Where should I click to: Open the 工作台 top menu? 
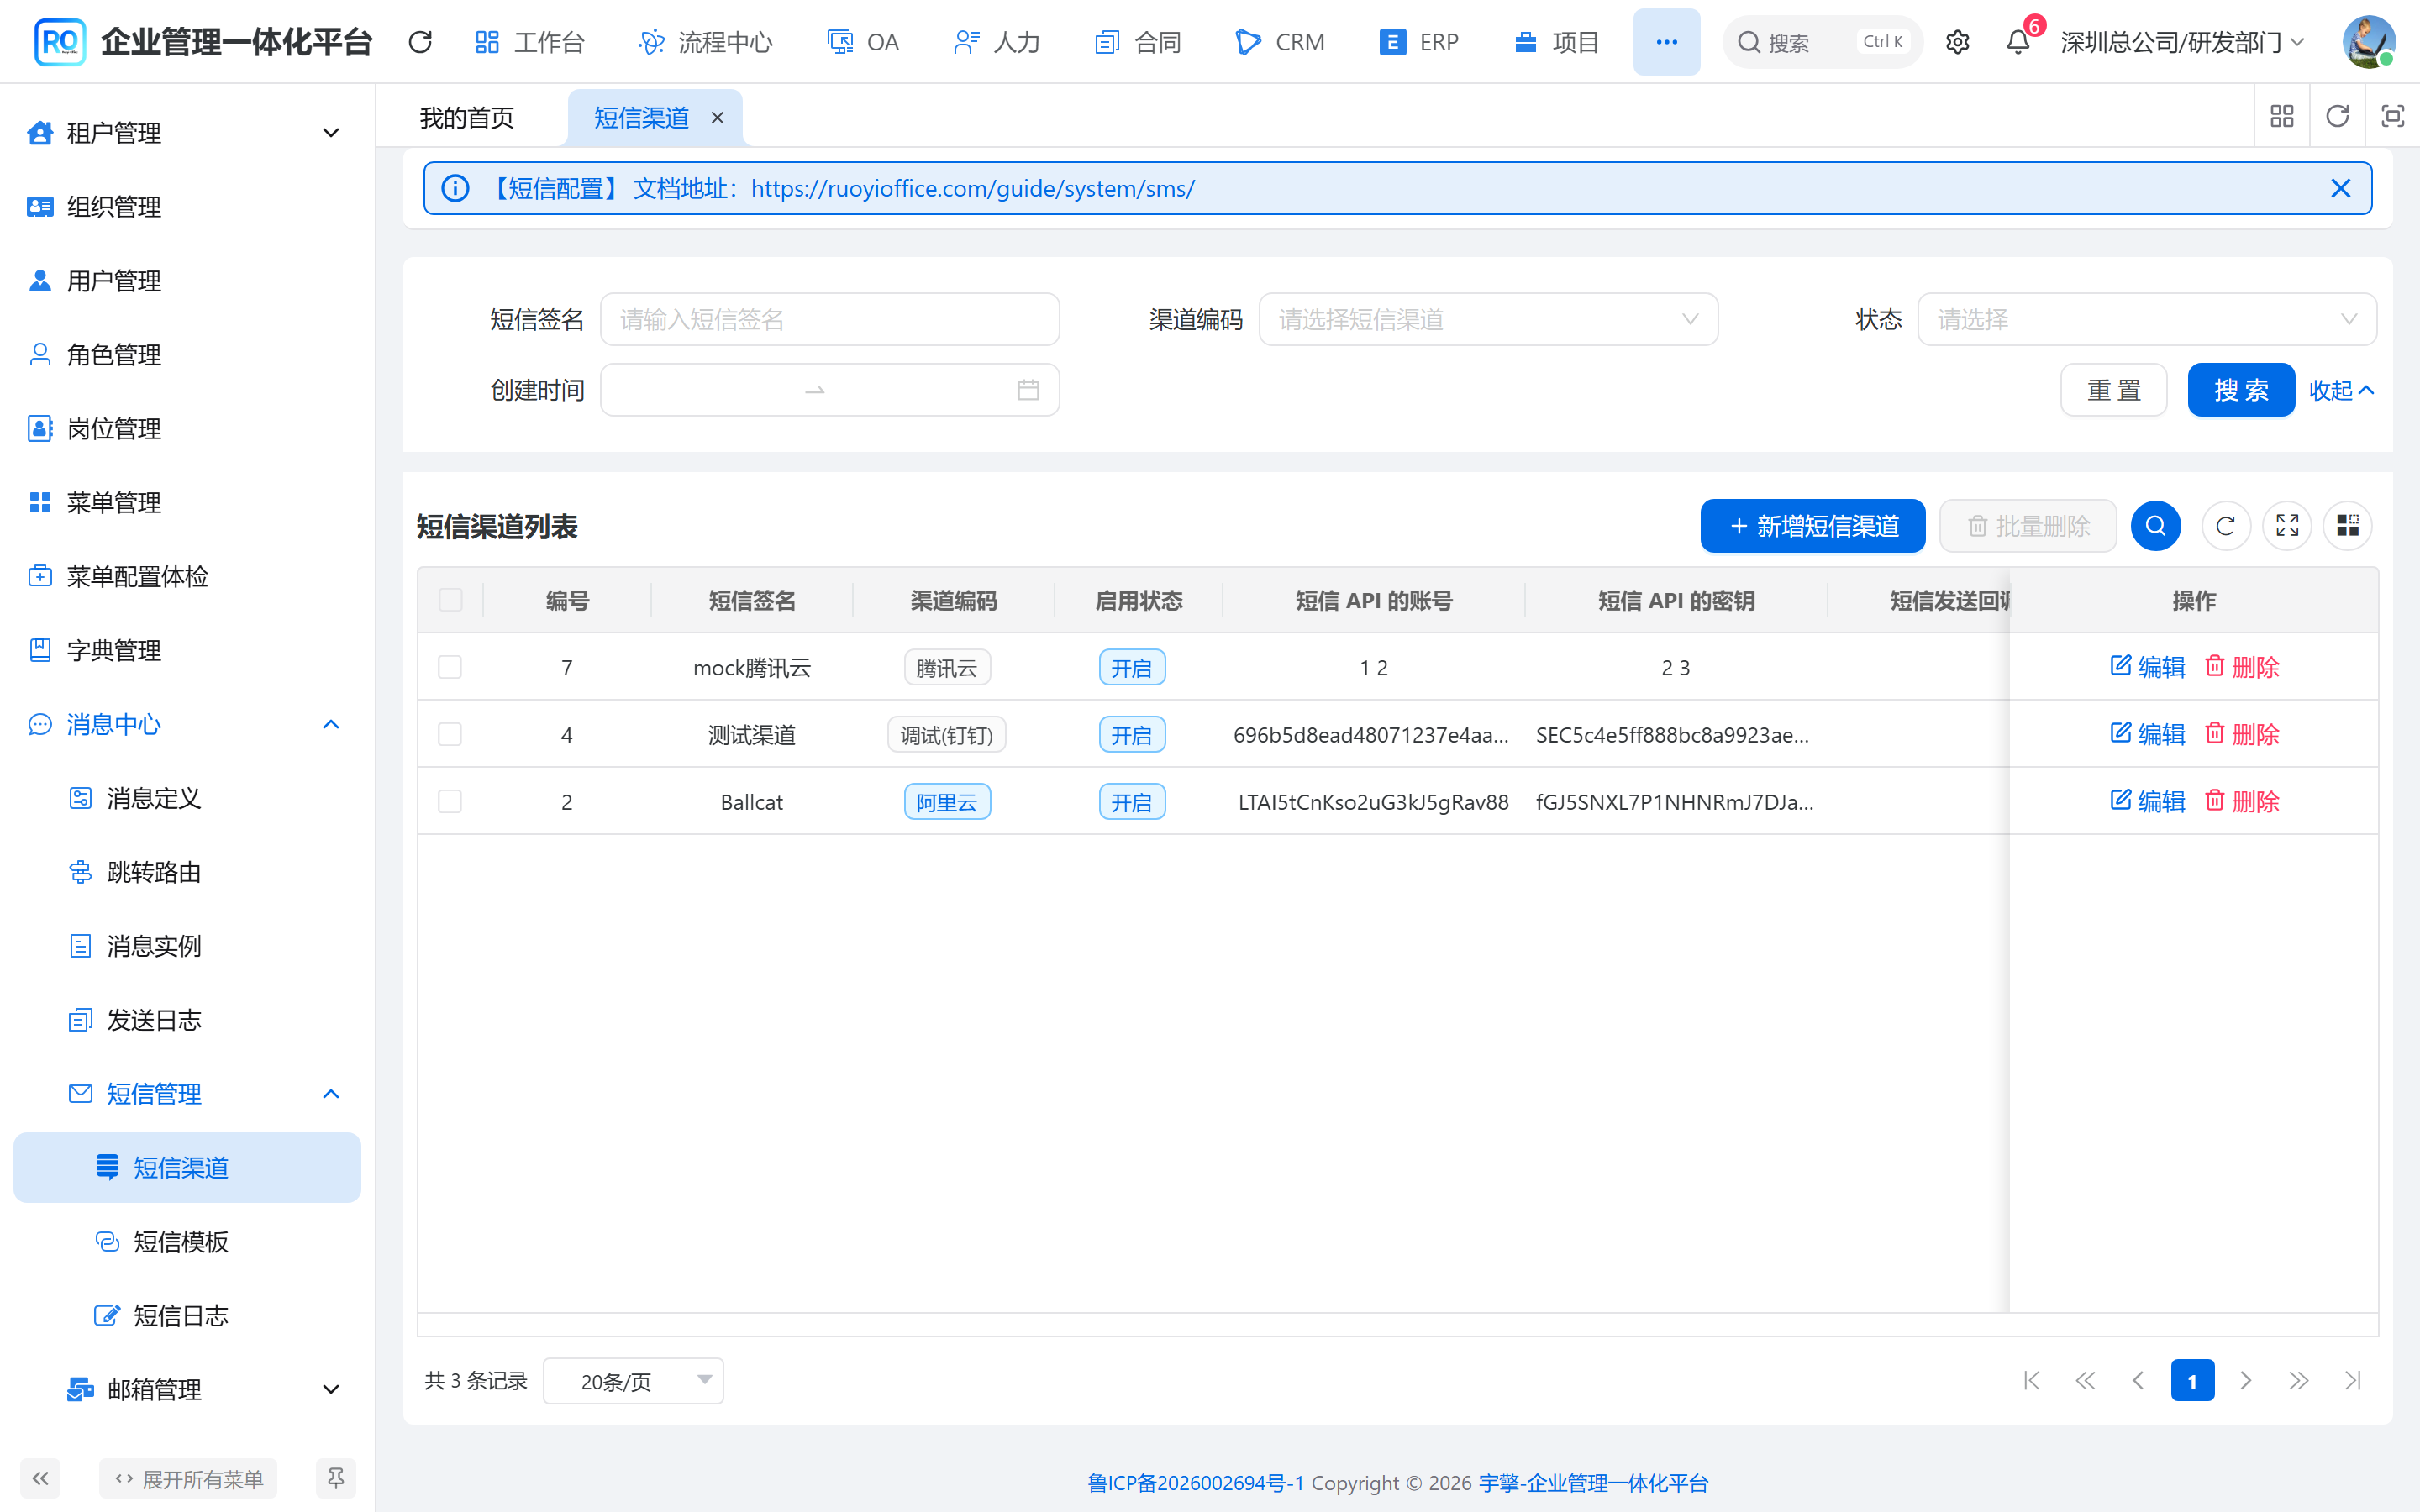tap(530, 42)
